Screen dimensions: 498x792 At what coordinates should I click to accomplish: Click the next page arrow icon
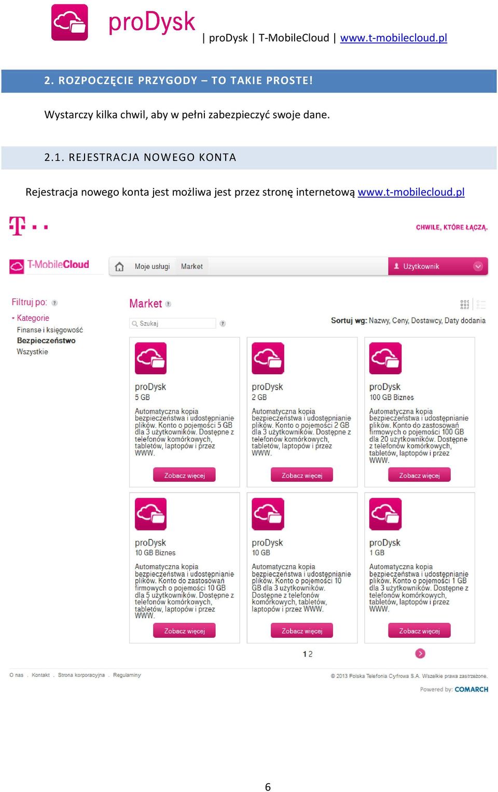click(x=420, y=653)
